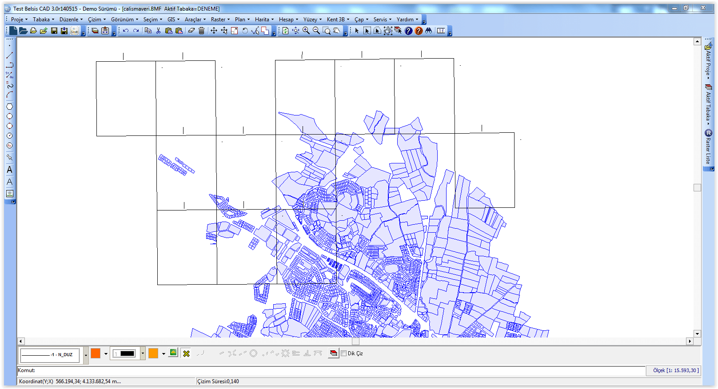Select the arc drawing tool
Screen dimensions: 718x389
(x=9, y=95)
